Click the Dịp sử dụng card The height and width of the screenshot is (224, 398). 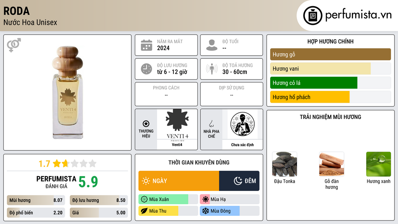pyautogui.click(x=232, y=94)
